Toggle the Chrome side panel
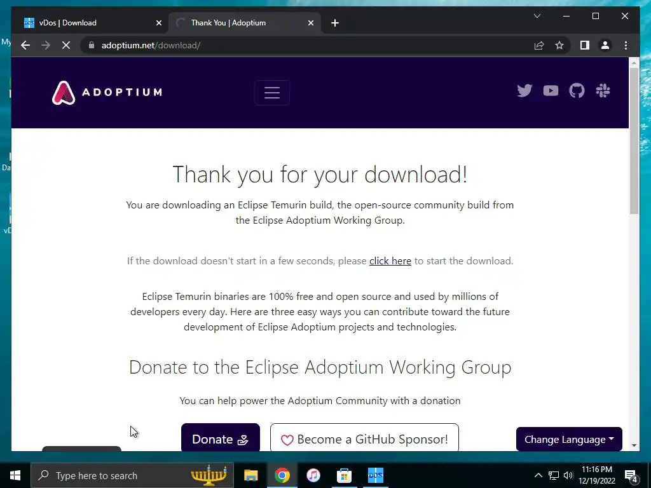The image size is (651, 488). (585, 45)
